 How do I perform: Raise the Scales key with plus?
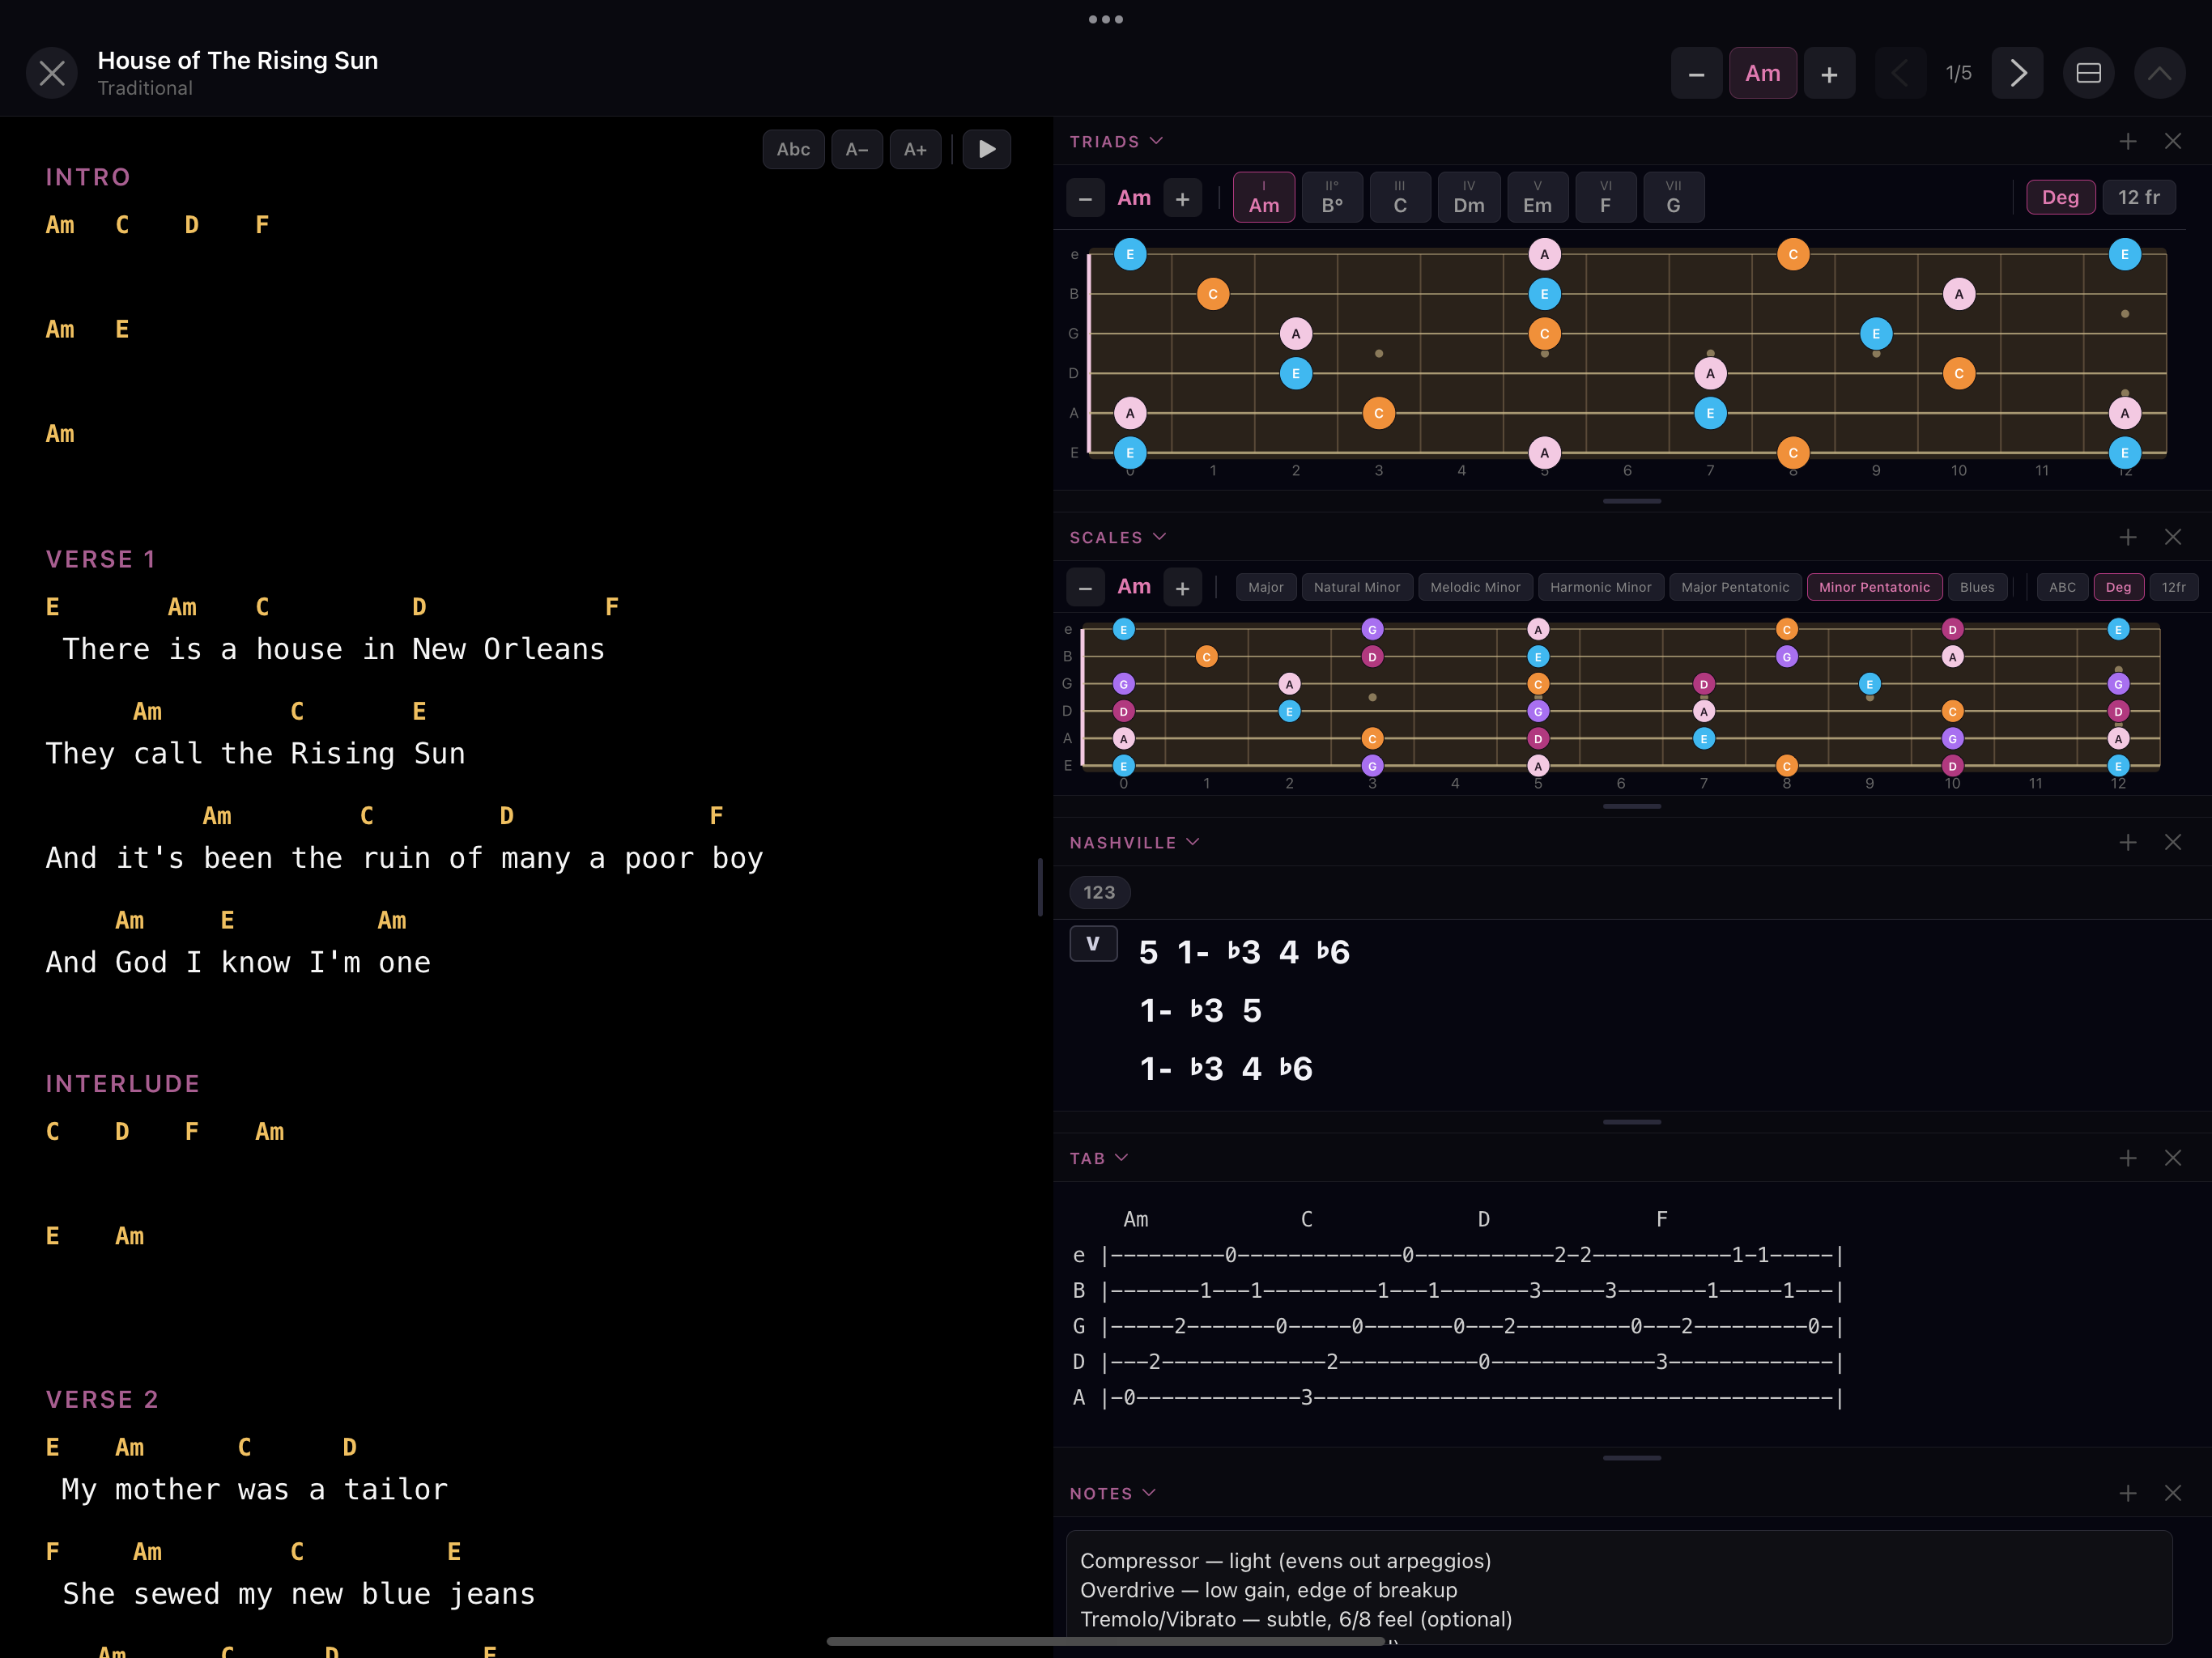coord(1182,587)
